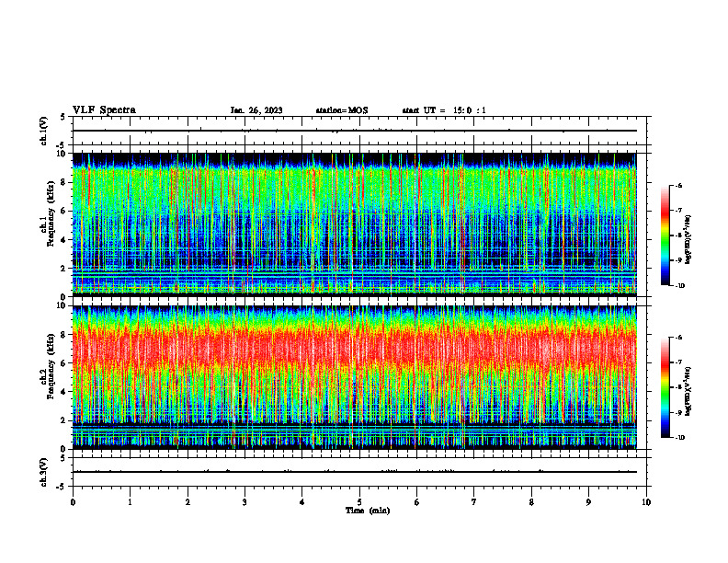Click the "VLF Spectra" plot title
Image resolution: width=728 pixels, height=563 pixels.
[104, 110]
